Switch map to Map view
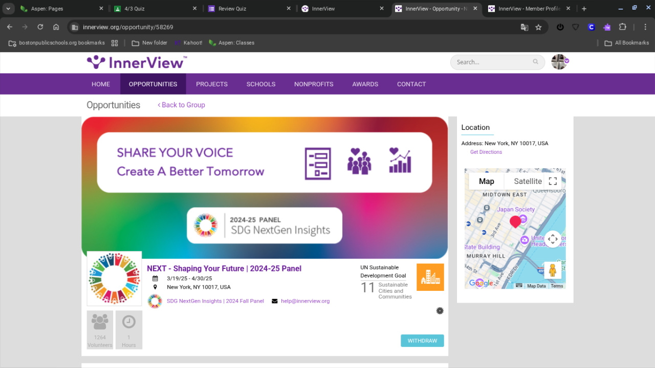This screenshot has width=655, height=368. pos(487,181)
